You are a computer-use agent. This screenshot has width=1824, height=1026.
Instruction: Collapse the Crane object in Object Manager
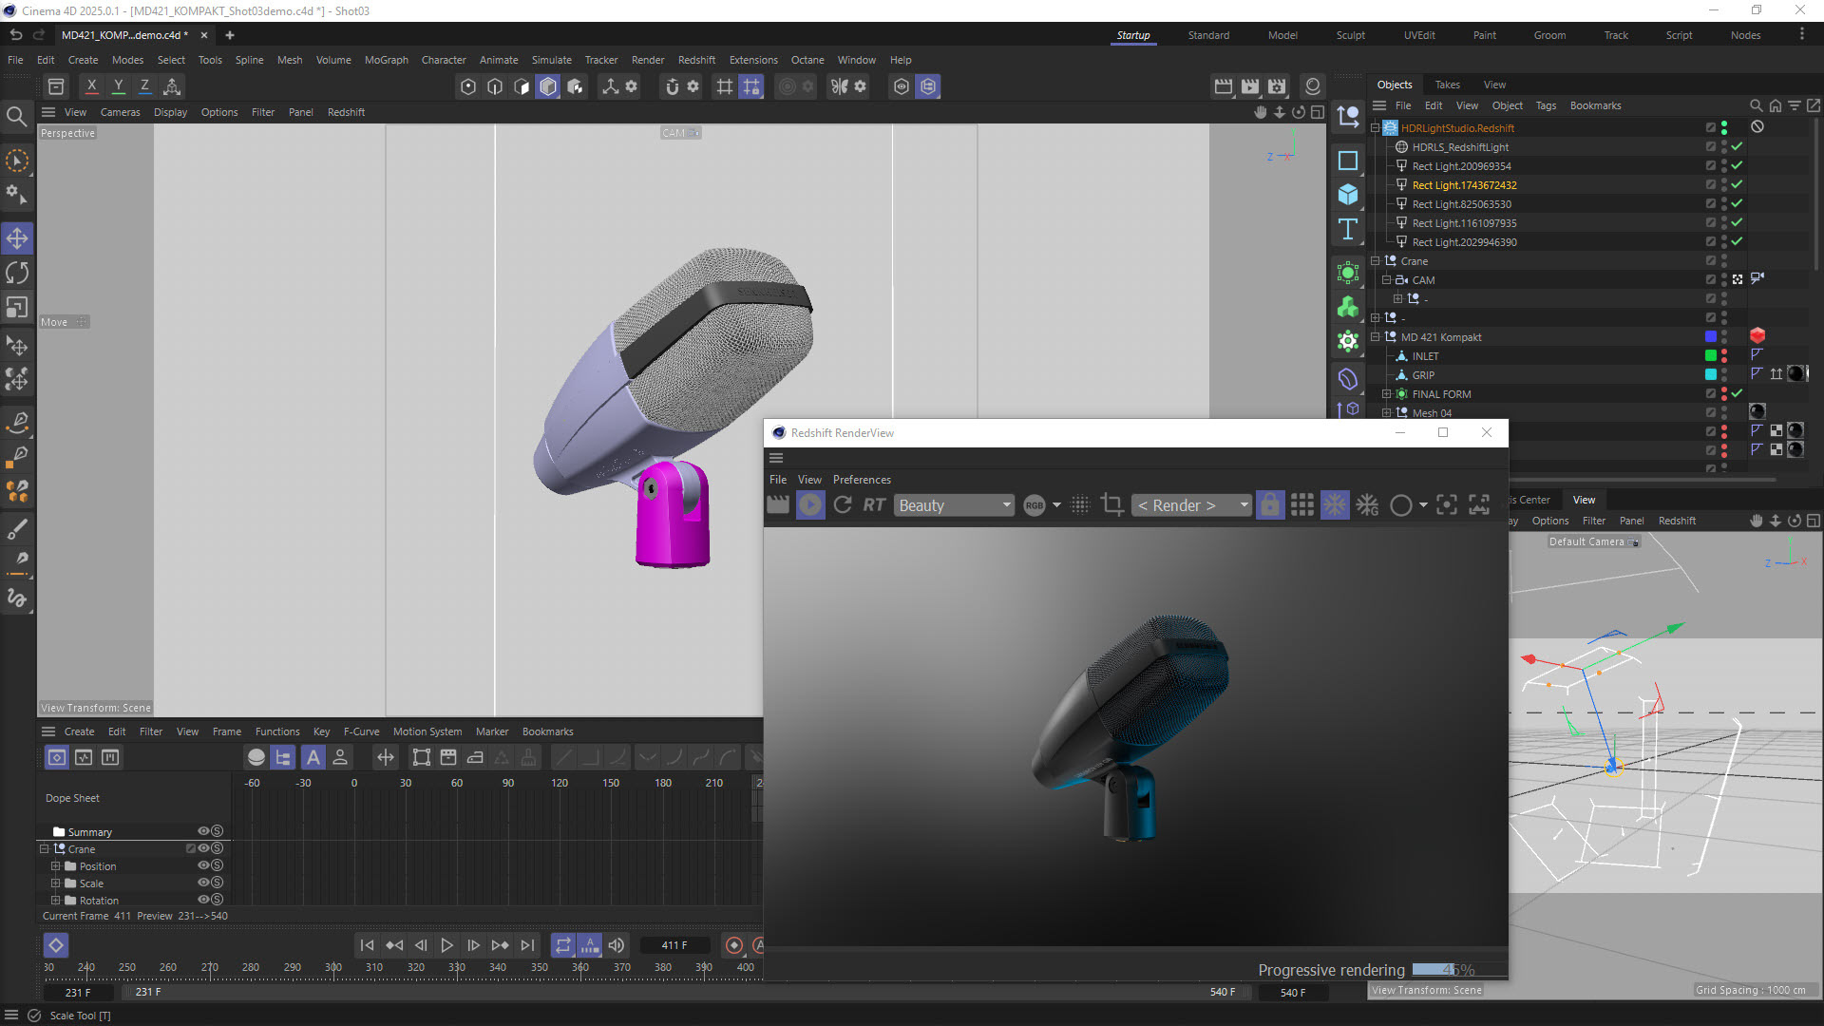1375,261
